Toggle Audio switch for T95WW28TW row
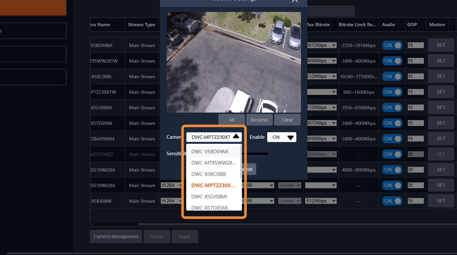This screenshot has height=255, width=457. [x=392, y=61]
